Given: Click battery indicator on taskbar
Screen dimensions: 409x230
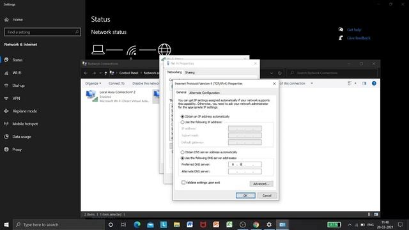Looking at the screenshot, I should point(334,224).
